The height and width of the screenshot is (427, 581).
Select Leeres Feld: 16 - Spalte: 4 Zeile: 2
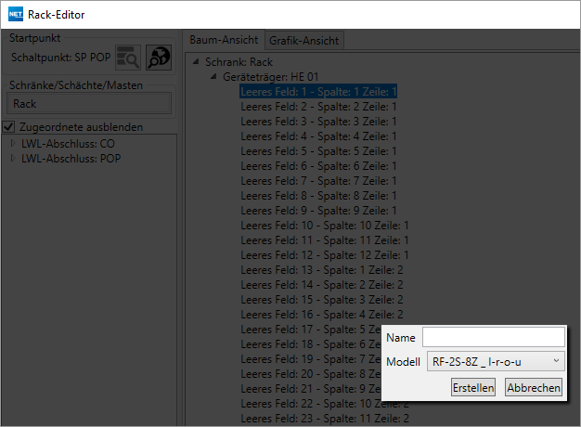tap(322, 314)
